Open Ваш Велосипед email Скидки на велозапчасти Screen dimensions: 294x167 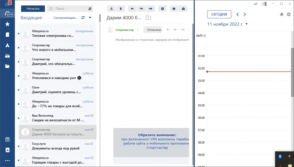point(58,118)
